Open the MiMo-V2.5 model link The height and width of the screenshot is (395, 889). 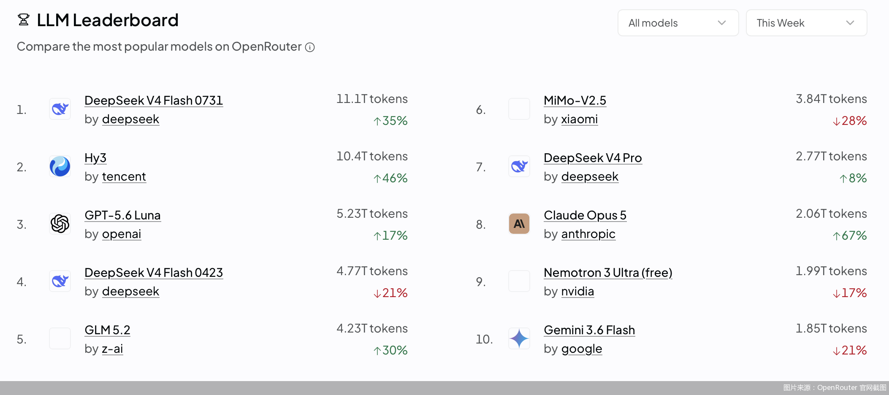coord(575,100)
